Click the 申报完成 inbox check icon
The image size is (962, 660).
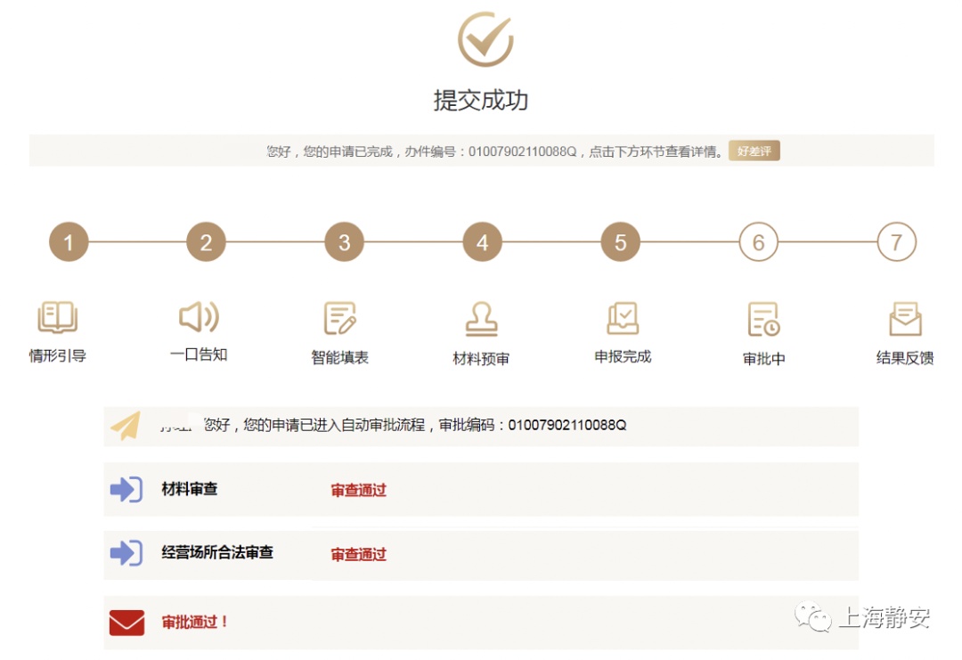click(623, 318)
